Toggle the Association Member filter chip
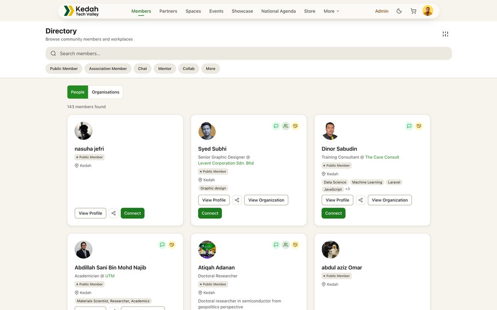 pyautogui.click(x=108, y=69)
